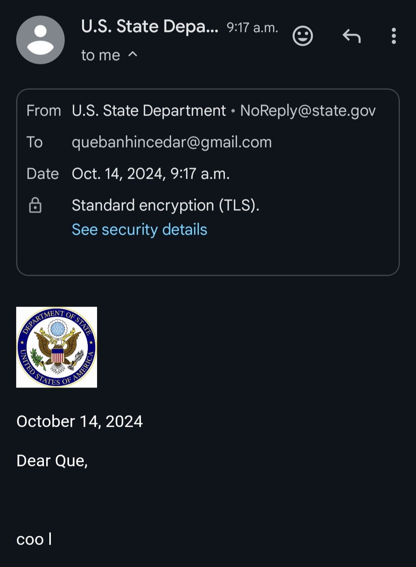Screen dimensions: 416x567
Task: Tap the "Standard encryption (TLS)." text
Action: click(165, 205)
